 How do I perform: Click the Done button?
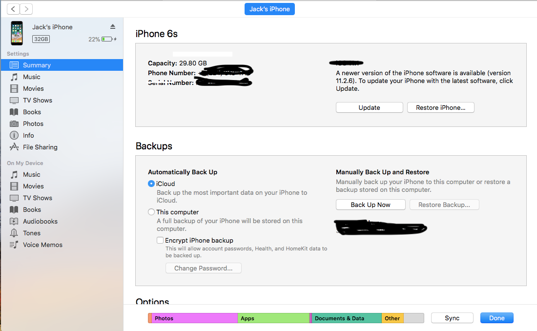[496, 318]
